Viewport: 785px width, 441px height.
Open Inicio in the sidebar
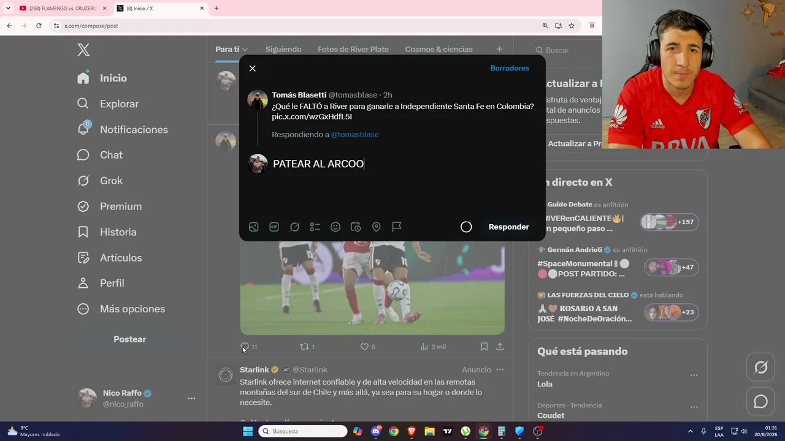(x=102, y=78)
